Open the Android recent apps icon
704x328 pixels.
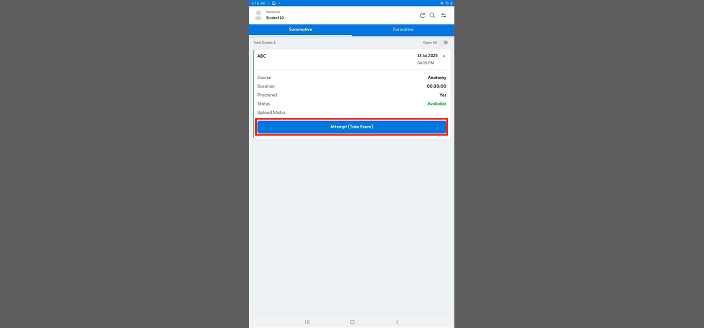point(307,322)
